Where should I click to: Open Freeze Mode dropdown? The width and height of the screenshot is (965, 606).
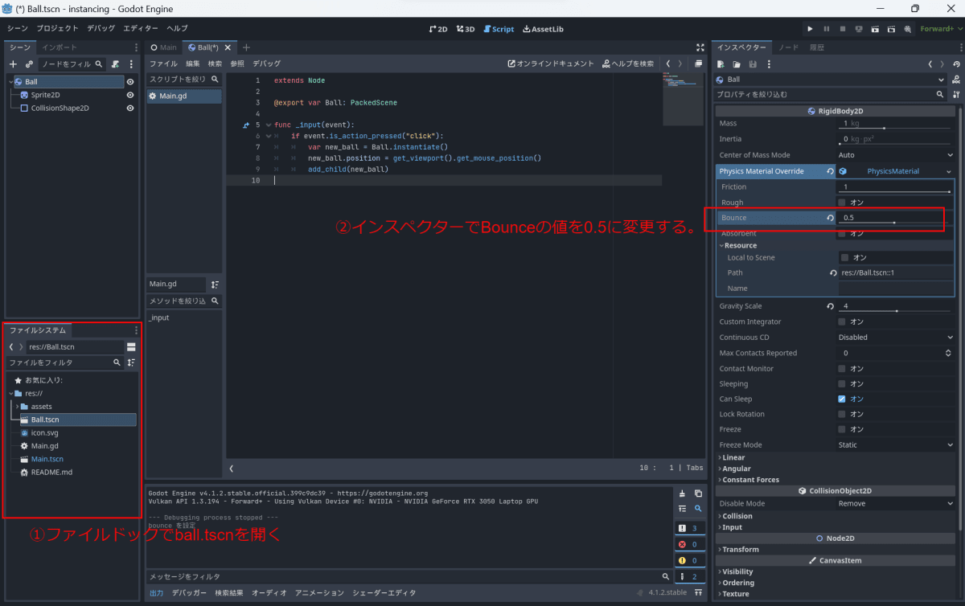coord(895,444)
